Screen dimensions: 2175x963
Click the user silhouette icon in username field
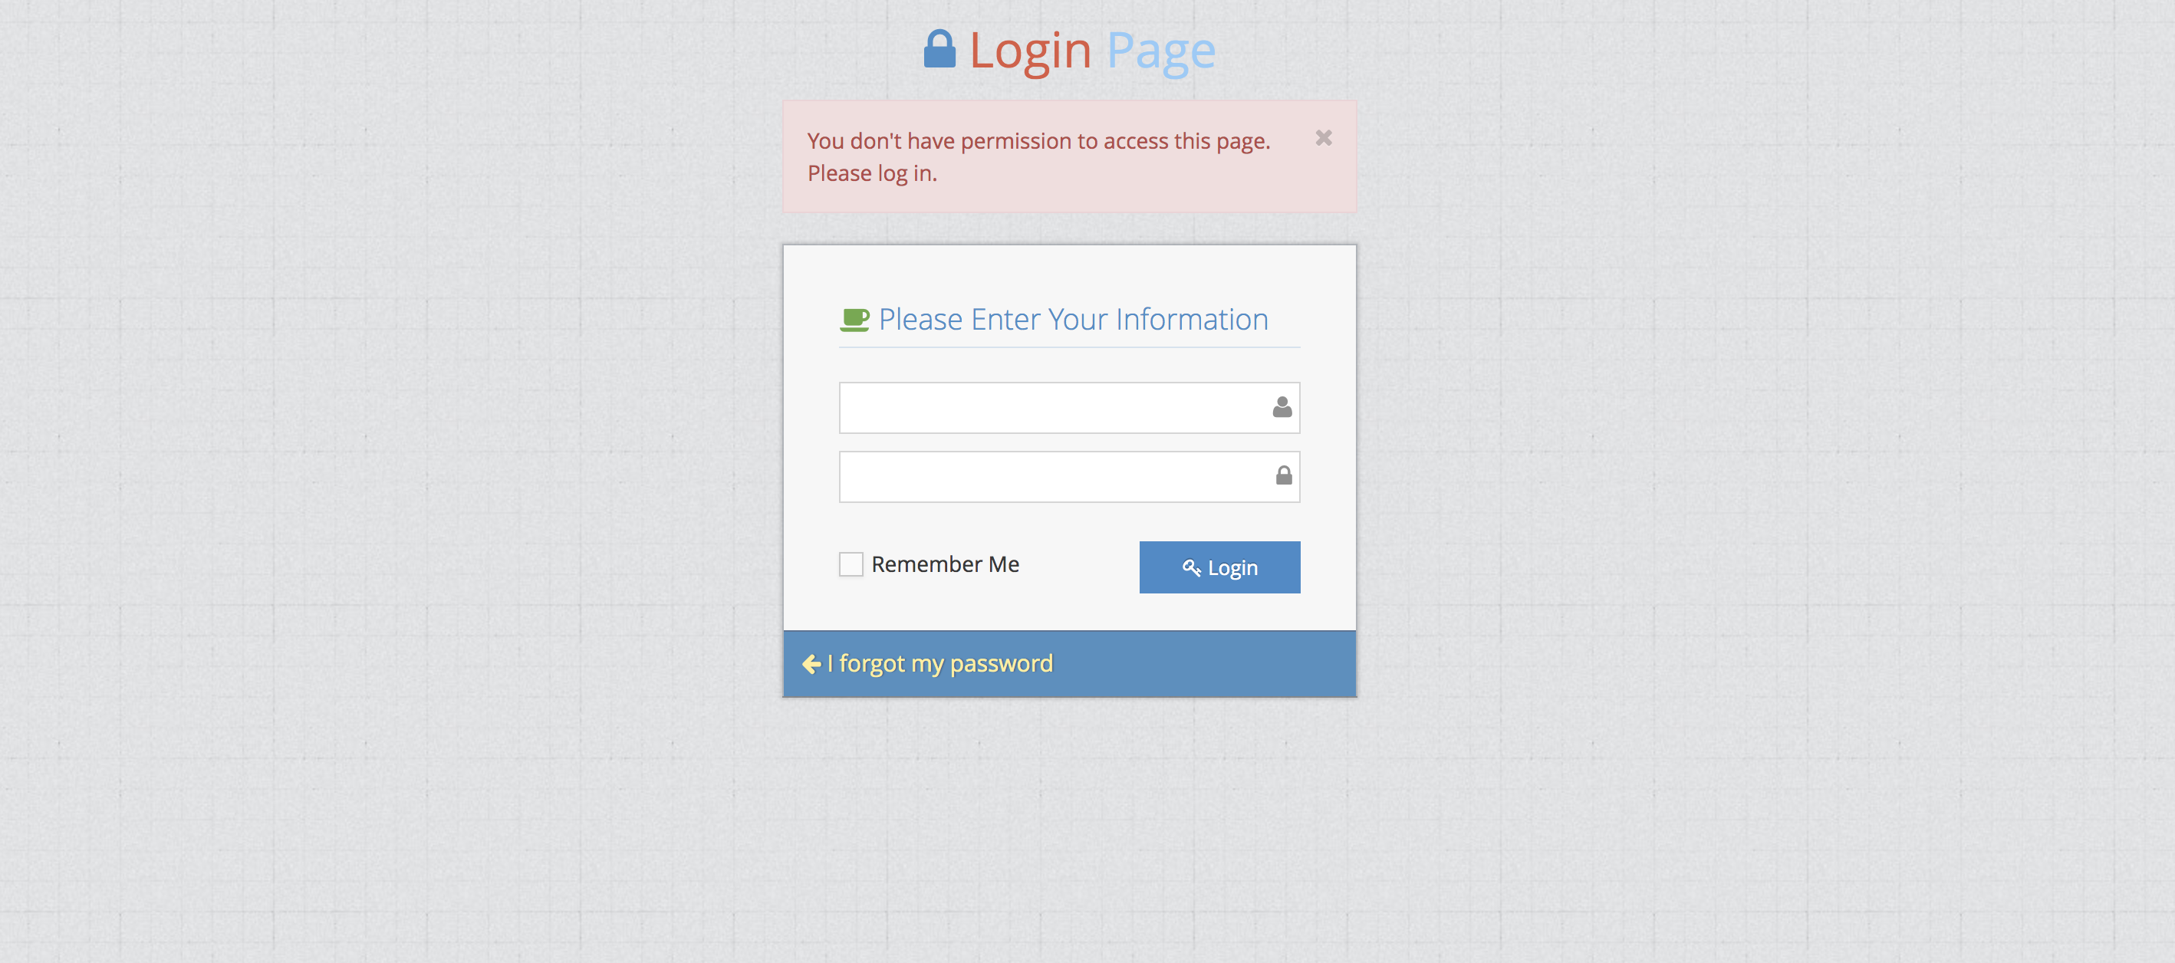tap(1282, 408)
